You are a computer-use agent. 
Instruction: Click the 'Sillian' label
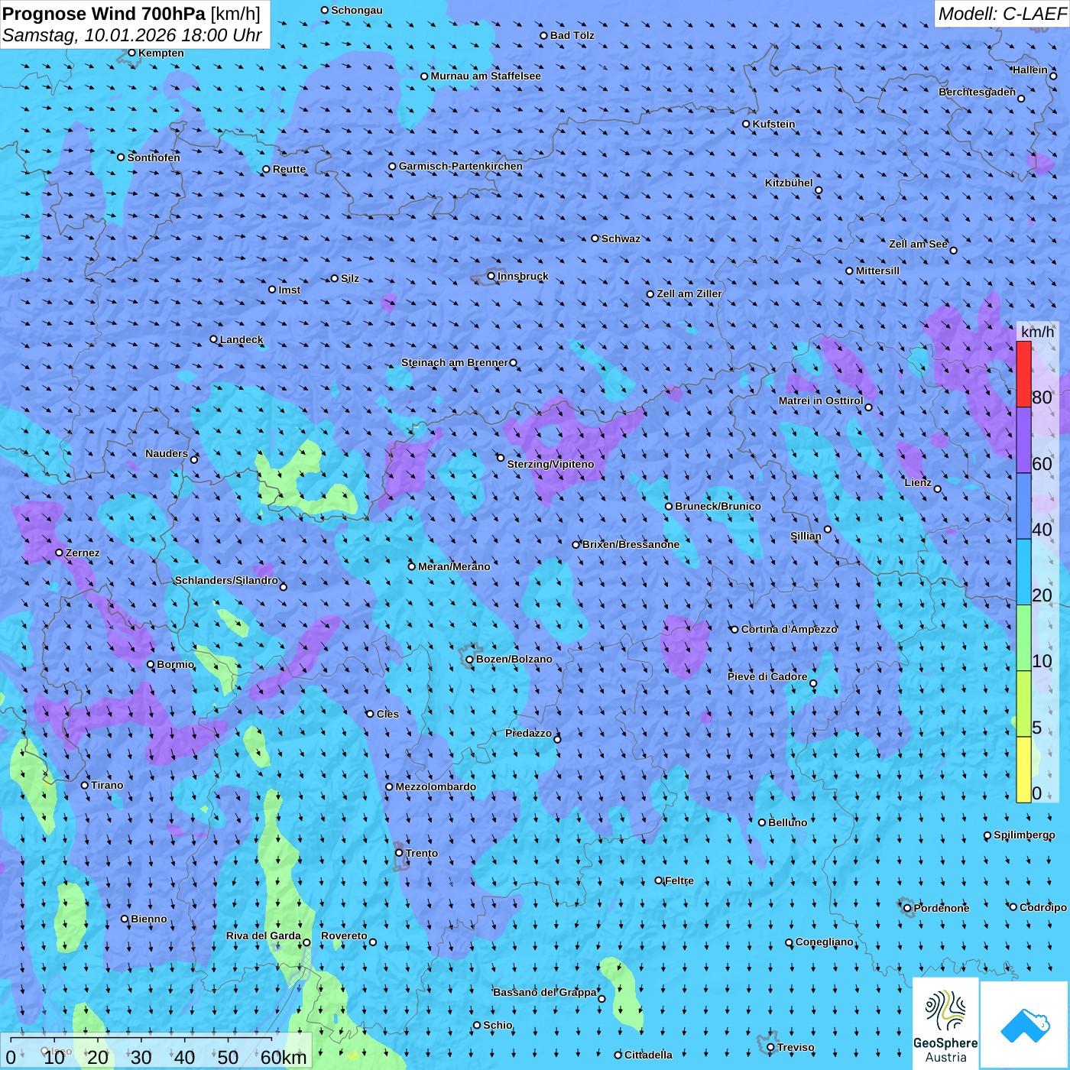806,536
